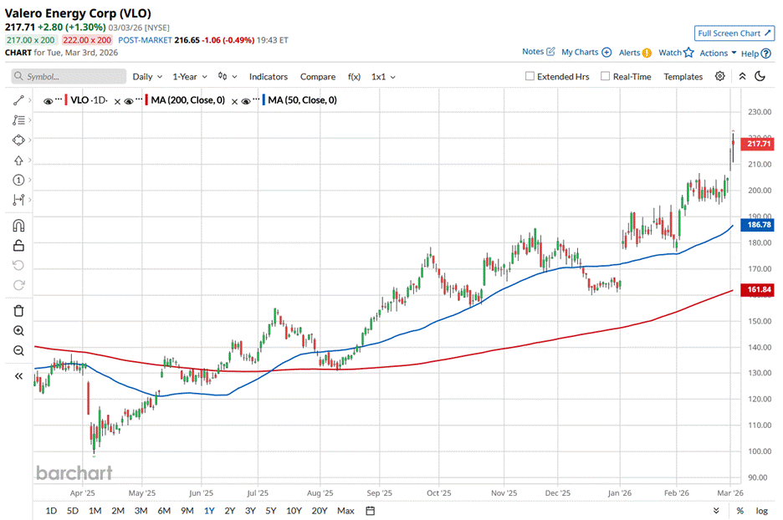This screenshot has width=783, height=520.
Task: Click the lock drawings padlock icon
Action: (x=18, y=245)
